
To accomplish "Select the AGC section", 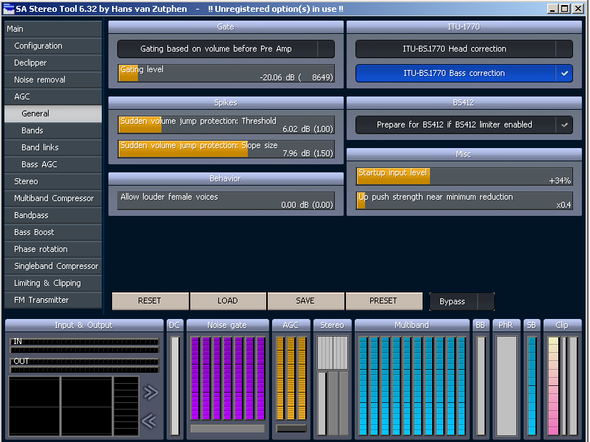I will [53, 97].
